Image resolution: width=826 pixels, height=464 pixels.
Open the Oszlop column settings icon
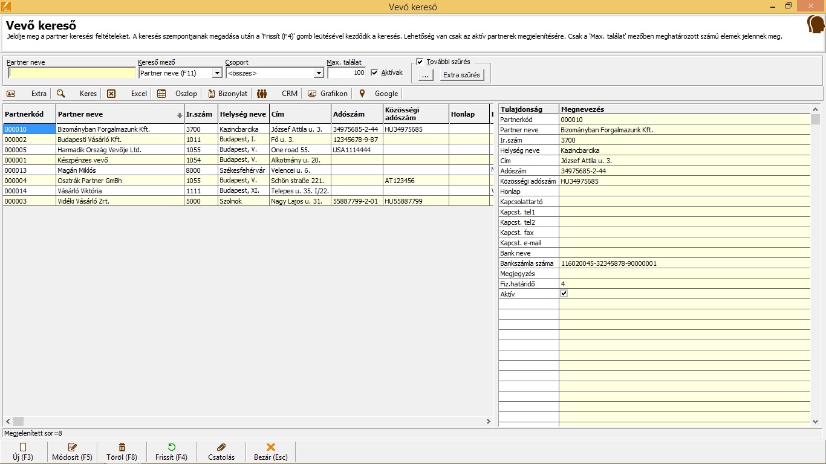tap(161, 94)
